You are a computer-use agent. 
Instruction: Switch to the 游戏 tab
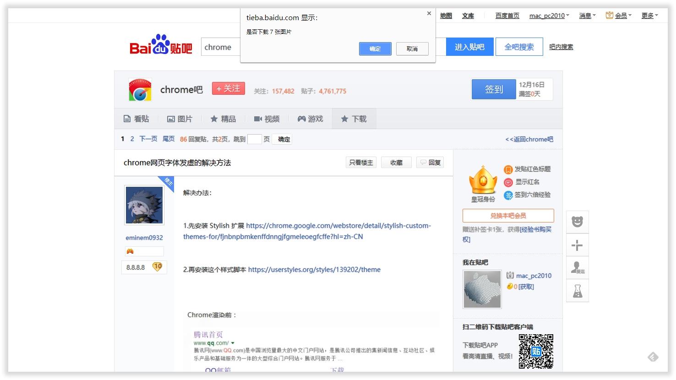310,119
